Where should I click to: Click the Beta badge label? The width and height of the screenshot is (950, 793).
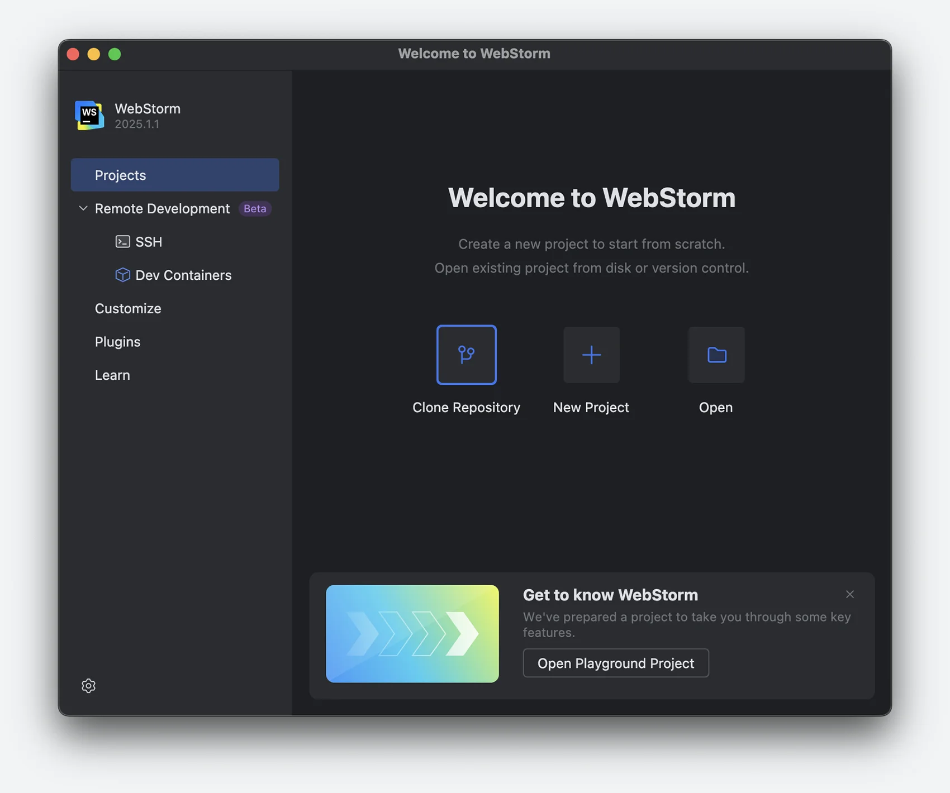tap(255, 208)
